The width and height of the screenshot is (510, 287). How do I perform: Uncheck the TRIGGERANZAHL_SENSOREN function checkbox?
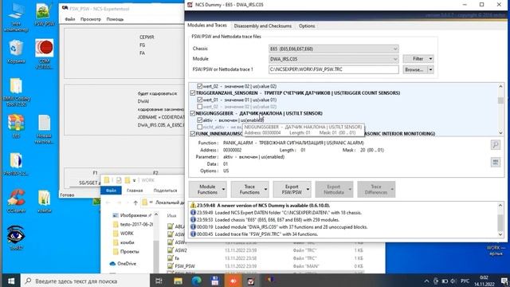click(x=193, y=93)
